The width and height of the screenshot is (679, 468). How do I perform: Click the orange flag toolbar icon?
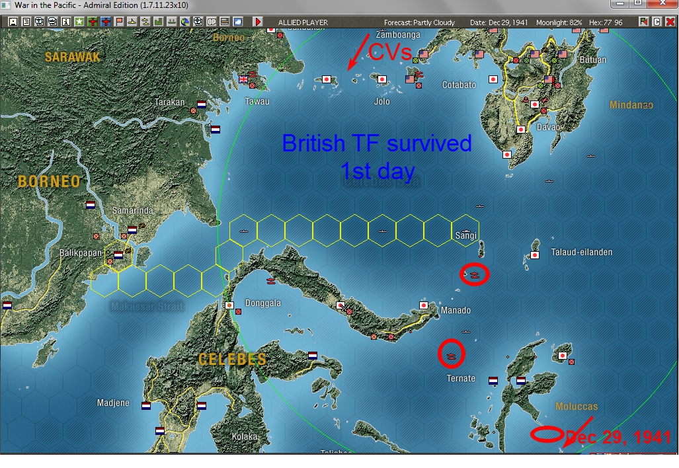119,22
